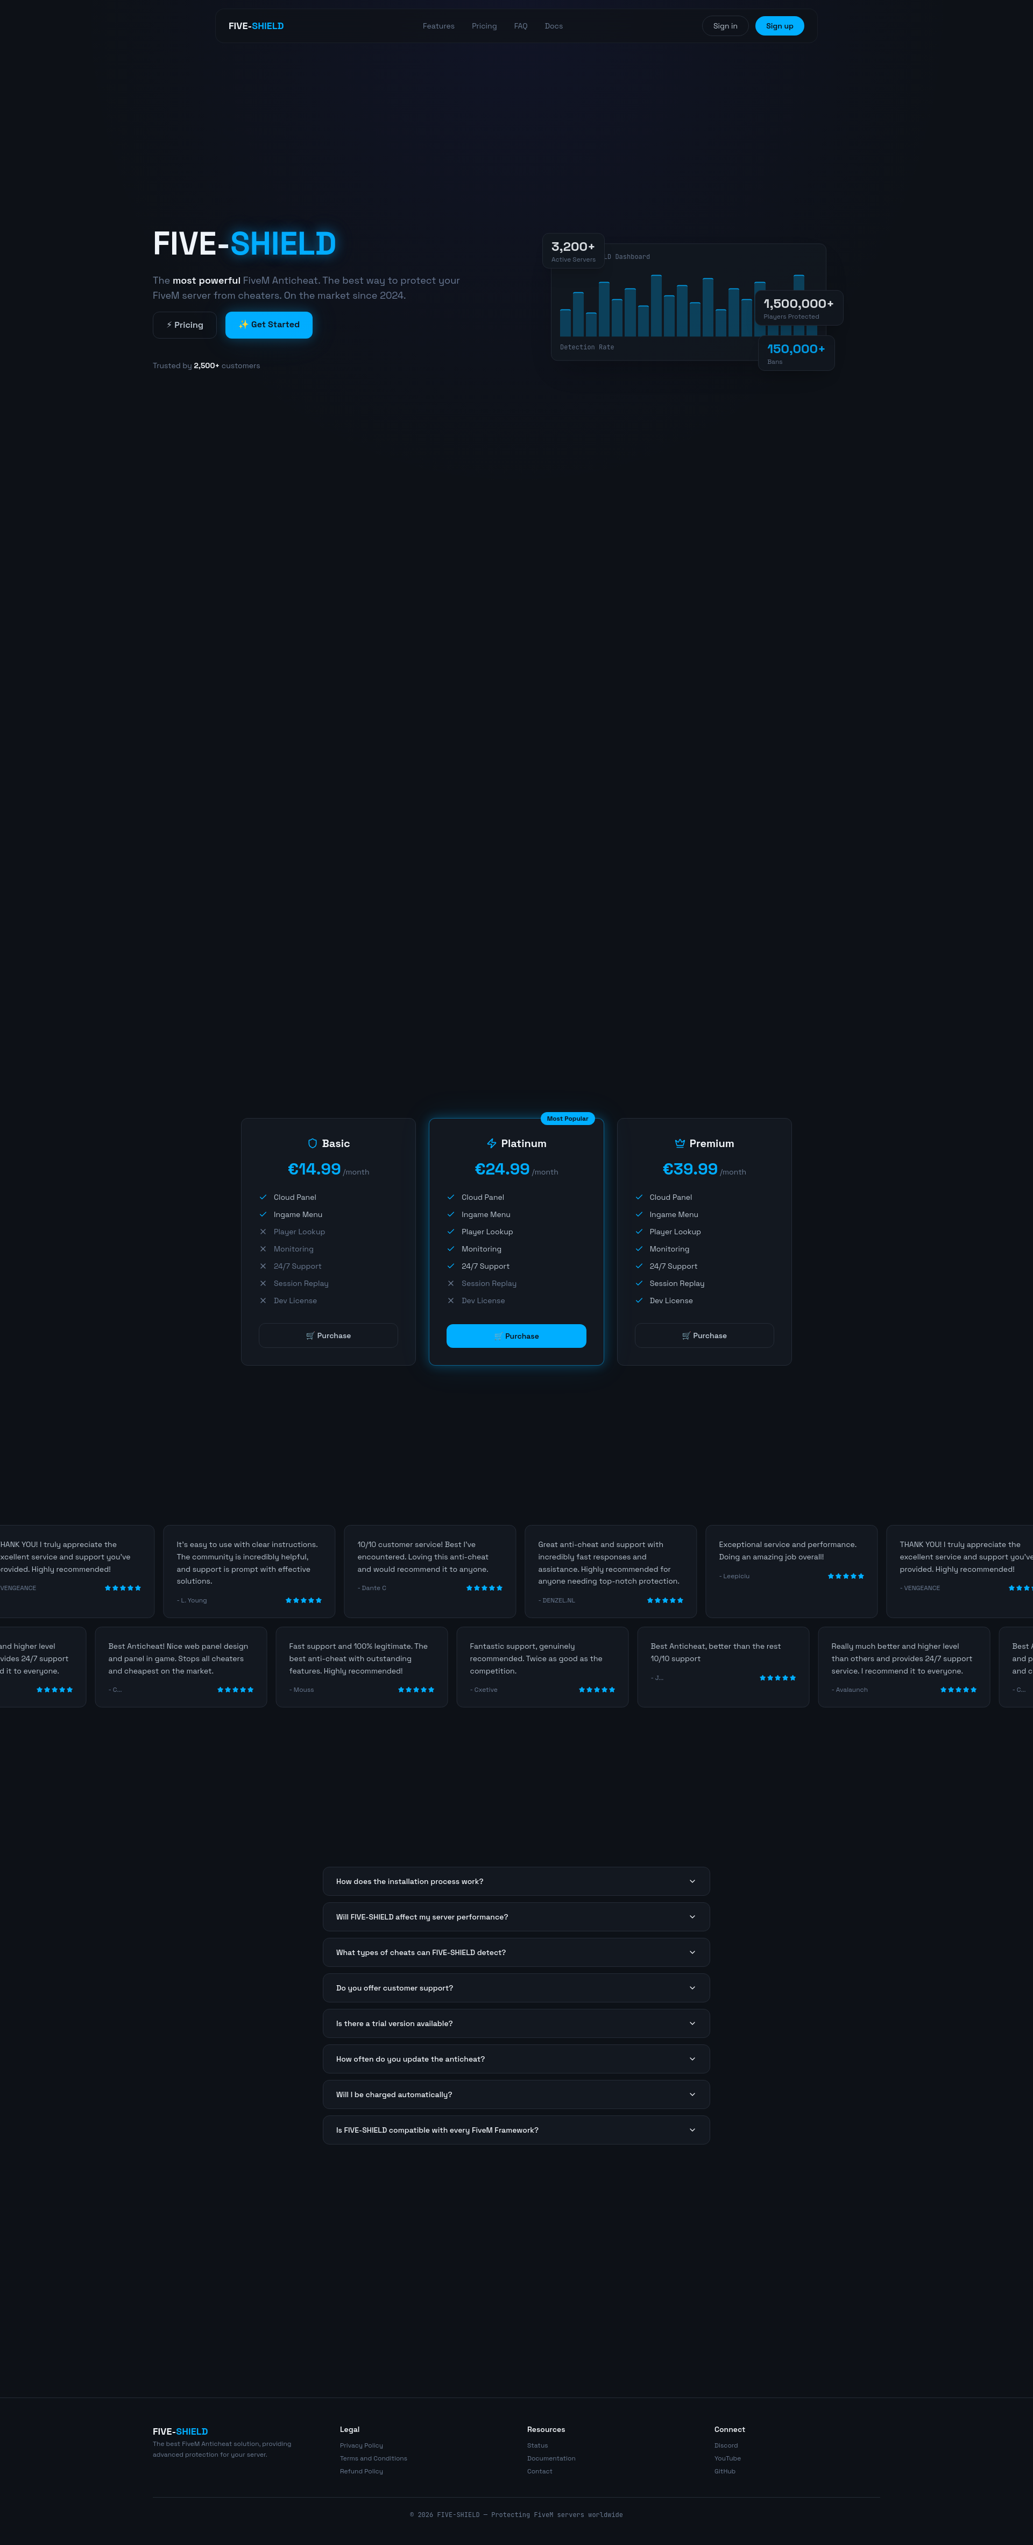The width and height of the screenshot is (1033, 2545).
Task: Expand the FiveM Framework compatibility question
Action: (515, 2130)
